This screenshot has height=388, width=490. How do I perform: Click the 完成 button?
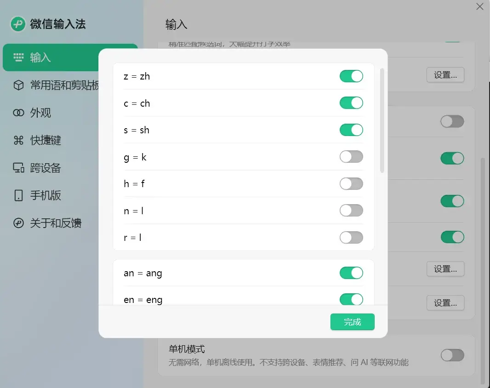pyautogui.click(x=352, y=322)
